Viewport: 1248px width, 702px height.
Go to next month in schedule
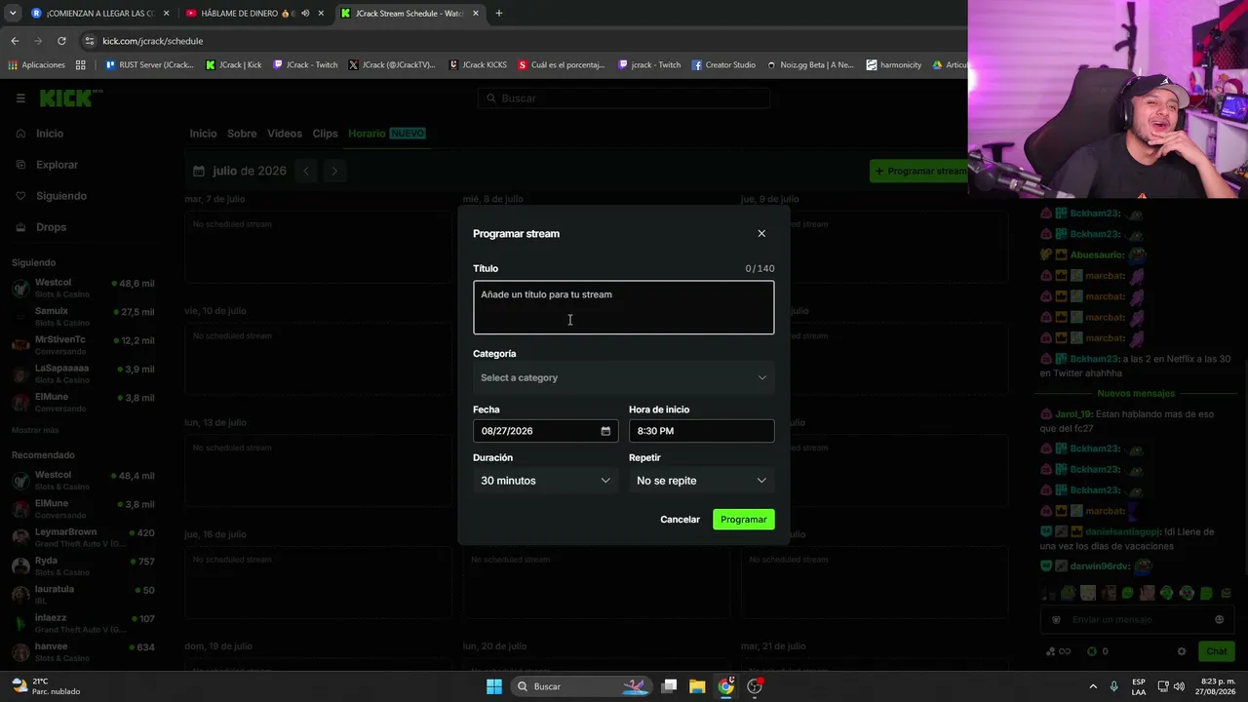(x=334, y=171)
